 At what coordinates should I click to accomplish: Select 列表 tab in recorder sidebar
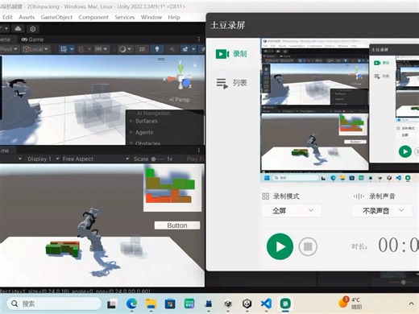(x=231, y=83)
